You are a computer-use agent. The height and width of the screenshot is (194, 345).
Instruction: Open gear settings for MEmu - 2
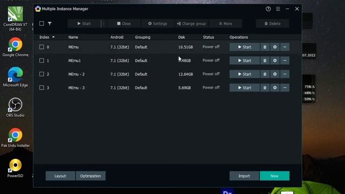pyautogui.click(x=275, y=74)
